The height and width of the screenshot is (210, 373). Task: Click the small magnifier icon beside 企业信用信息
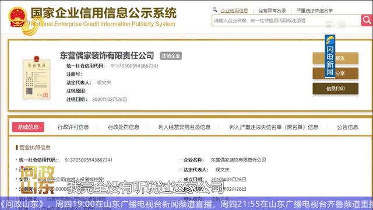coord(215,9)
